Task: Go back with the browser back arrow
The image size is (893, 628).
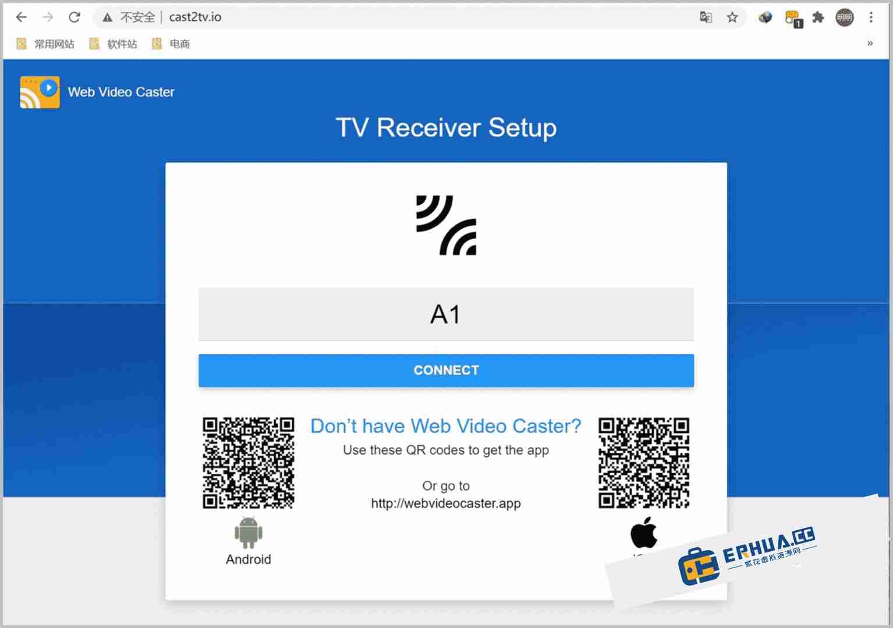Action: click(22, 17)
